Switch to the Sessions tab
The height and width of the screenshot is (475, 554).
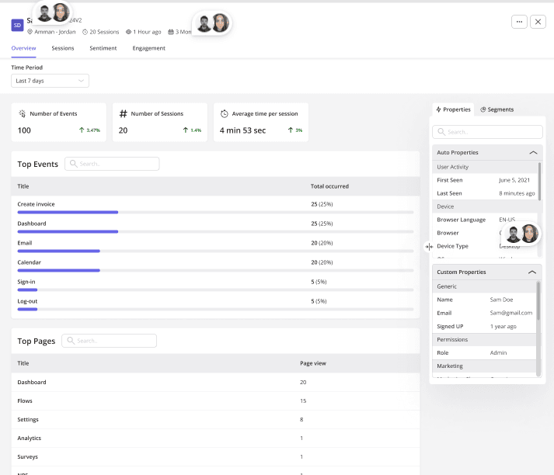(62, 48)
